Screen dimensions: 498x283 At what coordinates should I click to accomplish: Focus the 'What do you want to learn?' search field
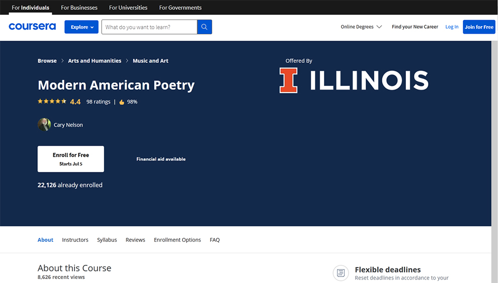(x=149, y=27)
